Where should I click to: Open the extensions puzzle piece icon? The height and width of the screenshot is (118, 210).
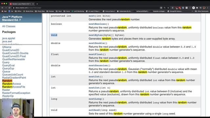tap(197, 8)
